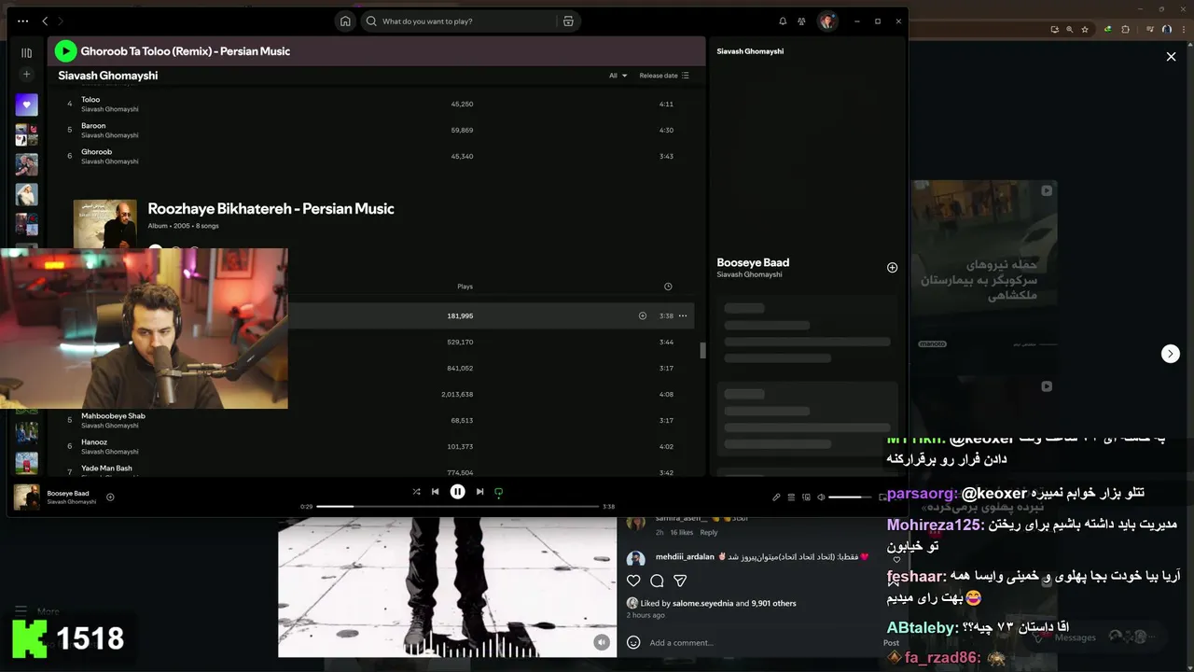Open the Chrome three-dot menu
This screenshot has width=1194, height=672.
1183,29
